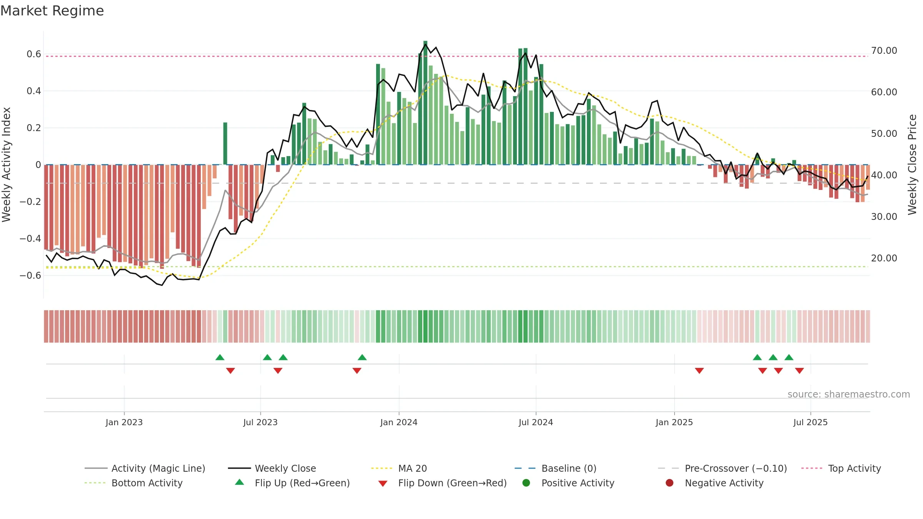Click the tallest green bar near February 2024
This screenshot has height=519, width=923.
(425, 103)
